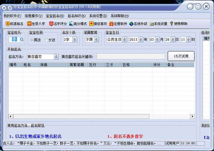Click the 1、以出生地或家乡地名起名 link
214x151 pixels.
pos(35,136)
